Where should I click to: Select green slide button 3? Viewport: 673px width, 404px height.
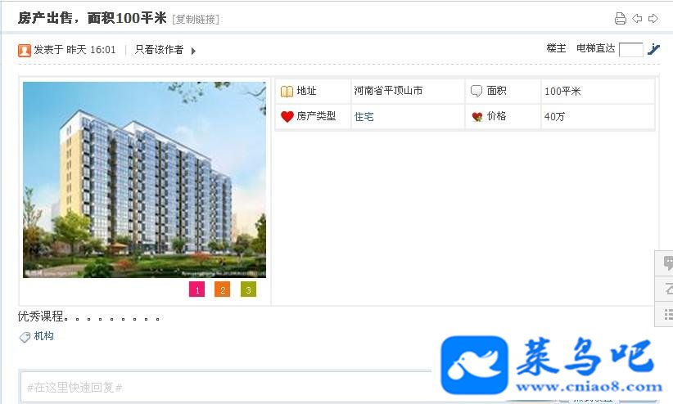(x=248, y=290)
